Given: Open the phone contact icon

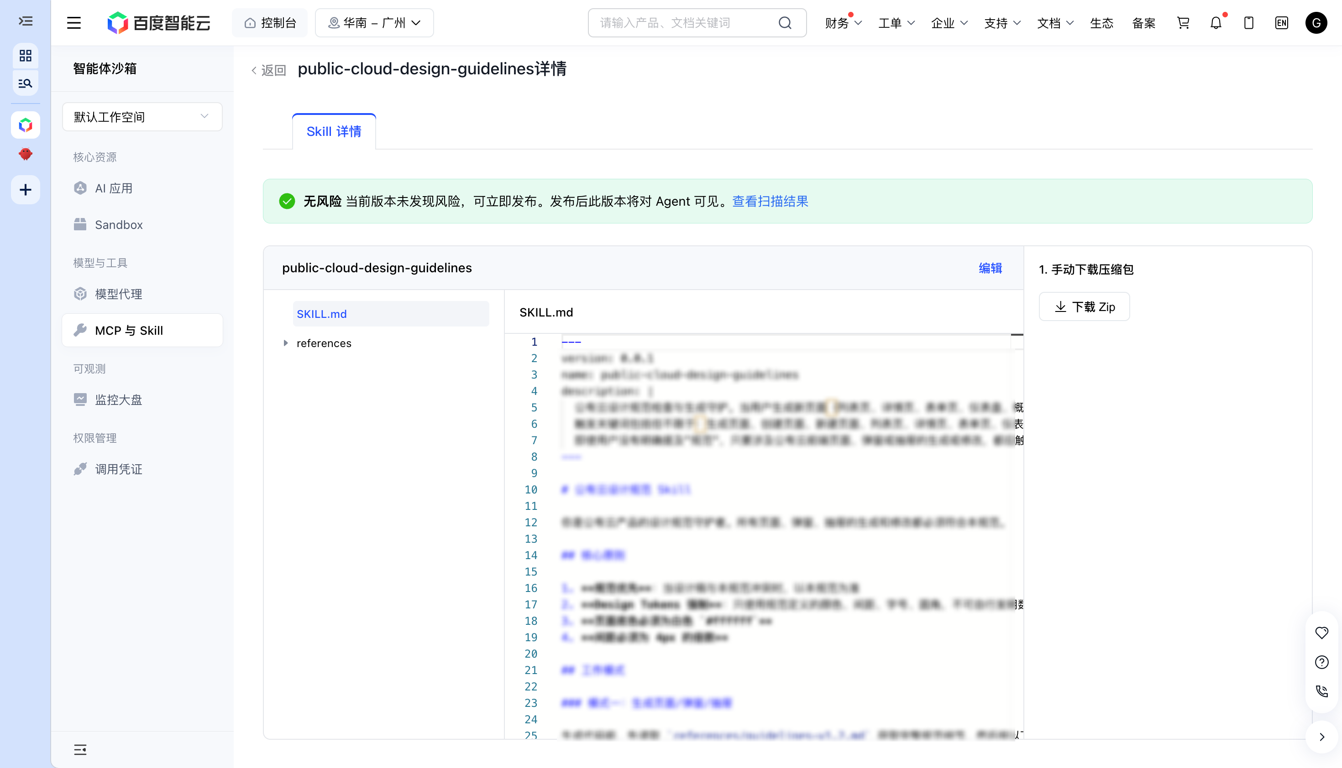Looking at the screenshot, I should point(1321,691).
